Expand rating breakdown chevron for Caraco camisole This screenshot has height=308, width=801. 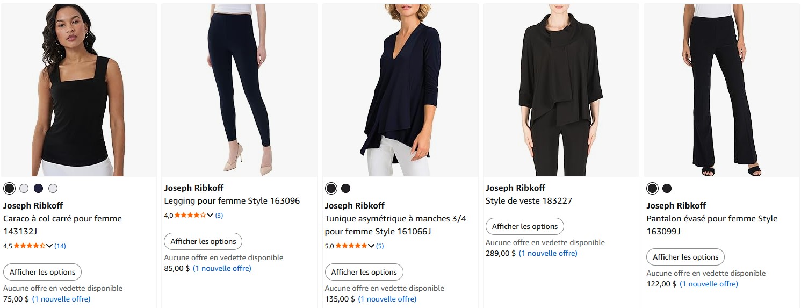pos(49,246)
